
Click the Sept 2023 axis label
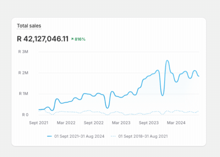149,123
